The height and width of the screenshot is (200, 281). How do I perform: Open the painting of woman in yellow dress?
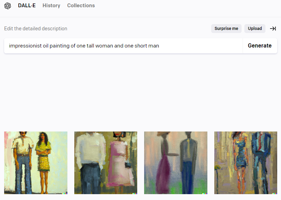pyautogui.click(x=36, y=163)
